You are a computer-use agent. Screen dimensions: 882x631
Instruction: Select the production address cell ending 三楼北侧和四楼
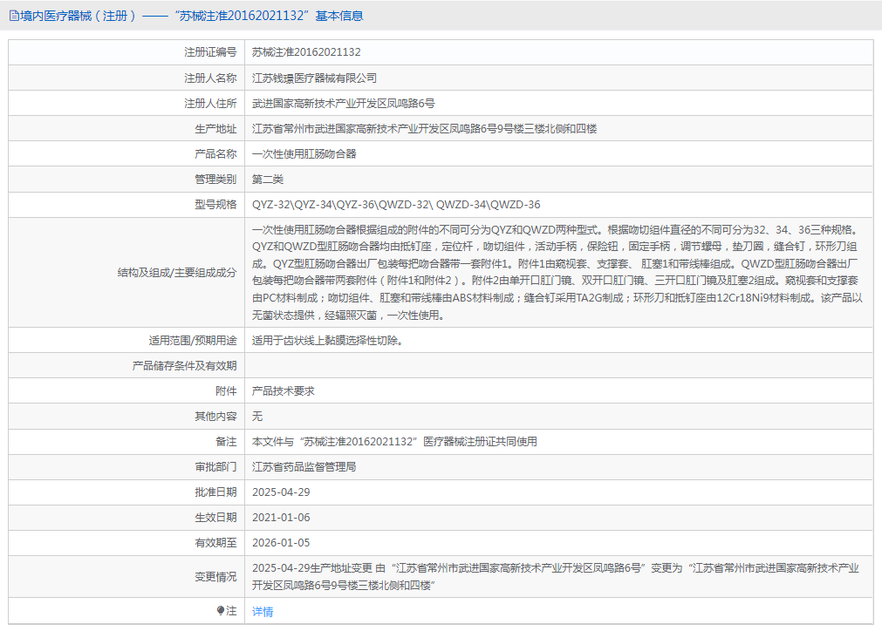click(x=424, y=129)
